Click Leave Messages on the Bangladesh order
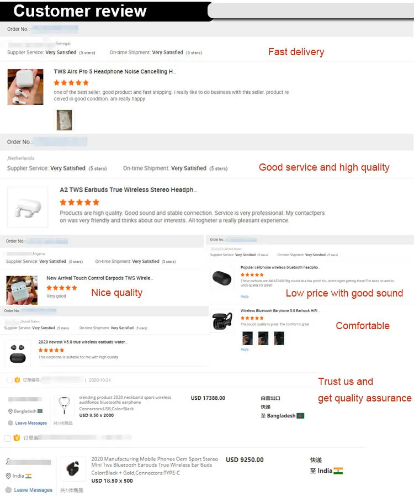This screenshot has height=497, width=414. [31, 423]
